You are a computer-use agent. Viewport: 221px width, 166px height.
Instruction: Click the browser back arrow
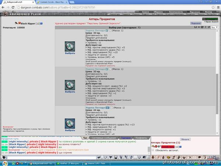click(x=3, y=7)
